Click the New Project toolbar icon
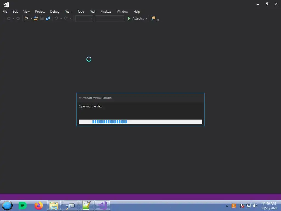The image size is (281, 211). (x=27, y=18)
